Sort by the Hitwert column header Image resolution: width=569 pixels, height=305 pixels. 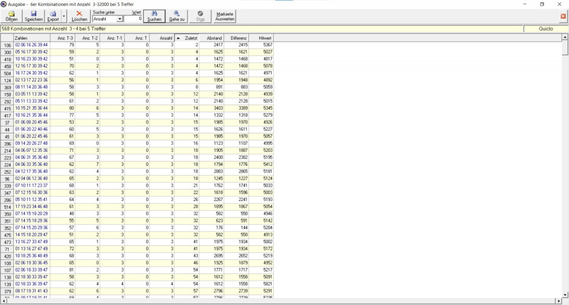coord(265,38)
